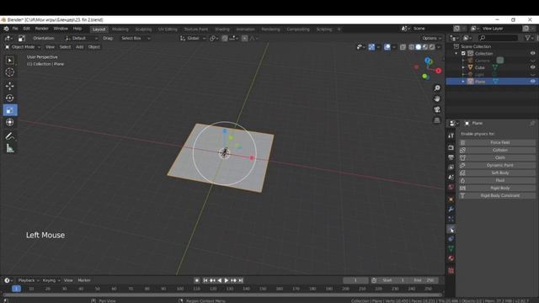The height and width of the screenshot is (303, 539).
Task: Open the Object Data mesh tab
Action: [451, 248]
